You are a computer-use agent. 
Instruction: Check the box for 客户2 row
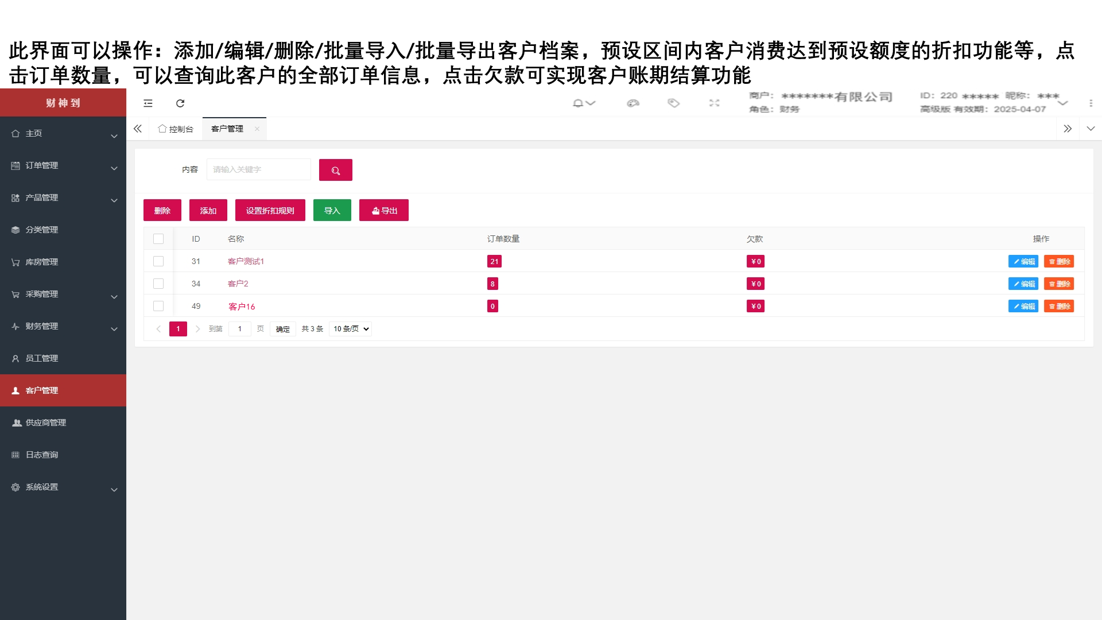[x=158, y=284]
